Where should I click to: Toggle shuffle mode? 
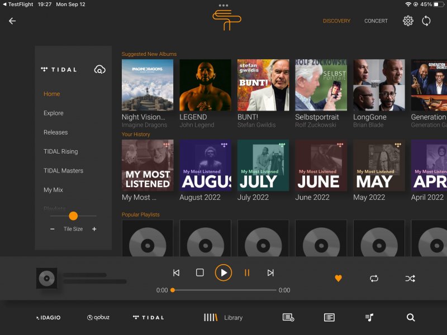coord(410,278)
